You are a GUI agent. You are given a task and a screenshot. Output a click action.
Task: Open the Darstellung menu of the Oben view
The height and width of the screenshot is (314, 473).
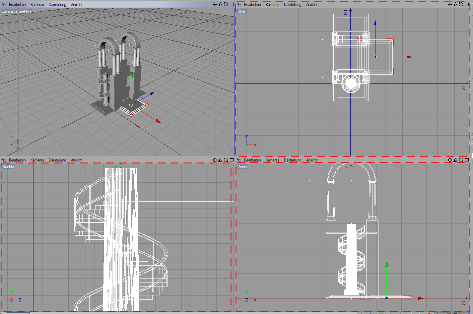click(x=293, y=5)
